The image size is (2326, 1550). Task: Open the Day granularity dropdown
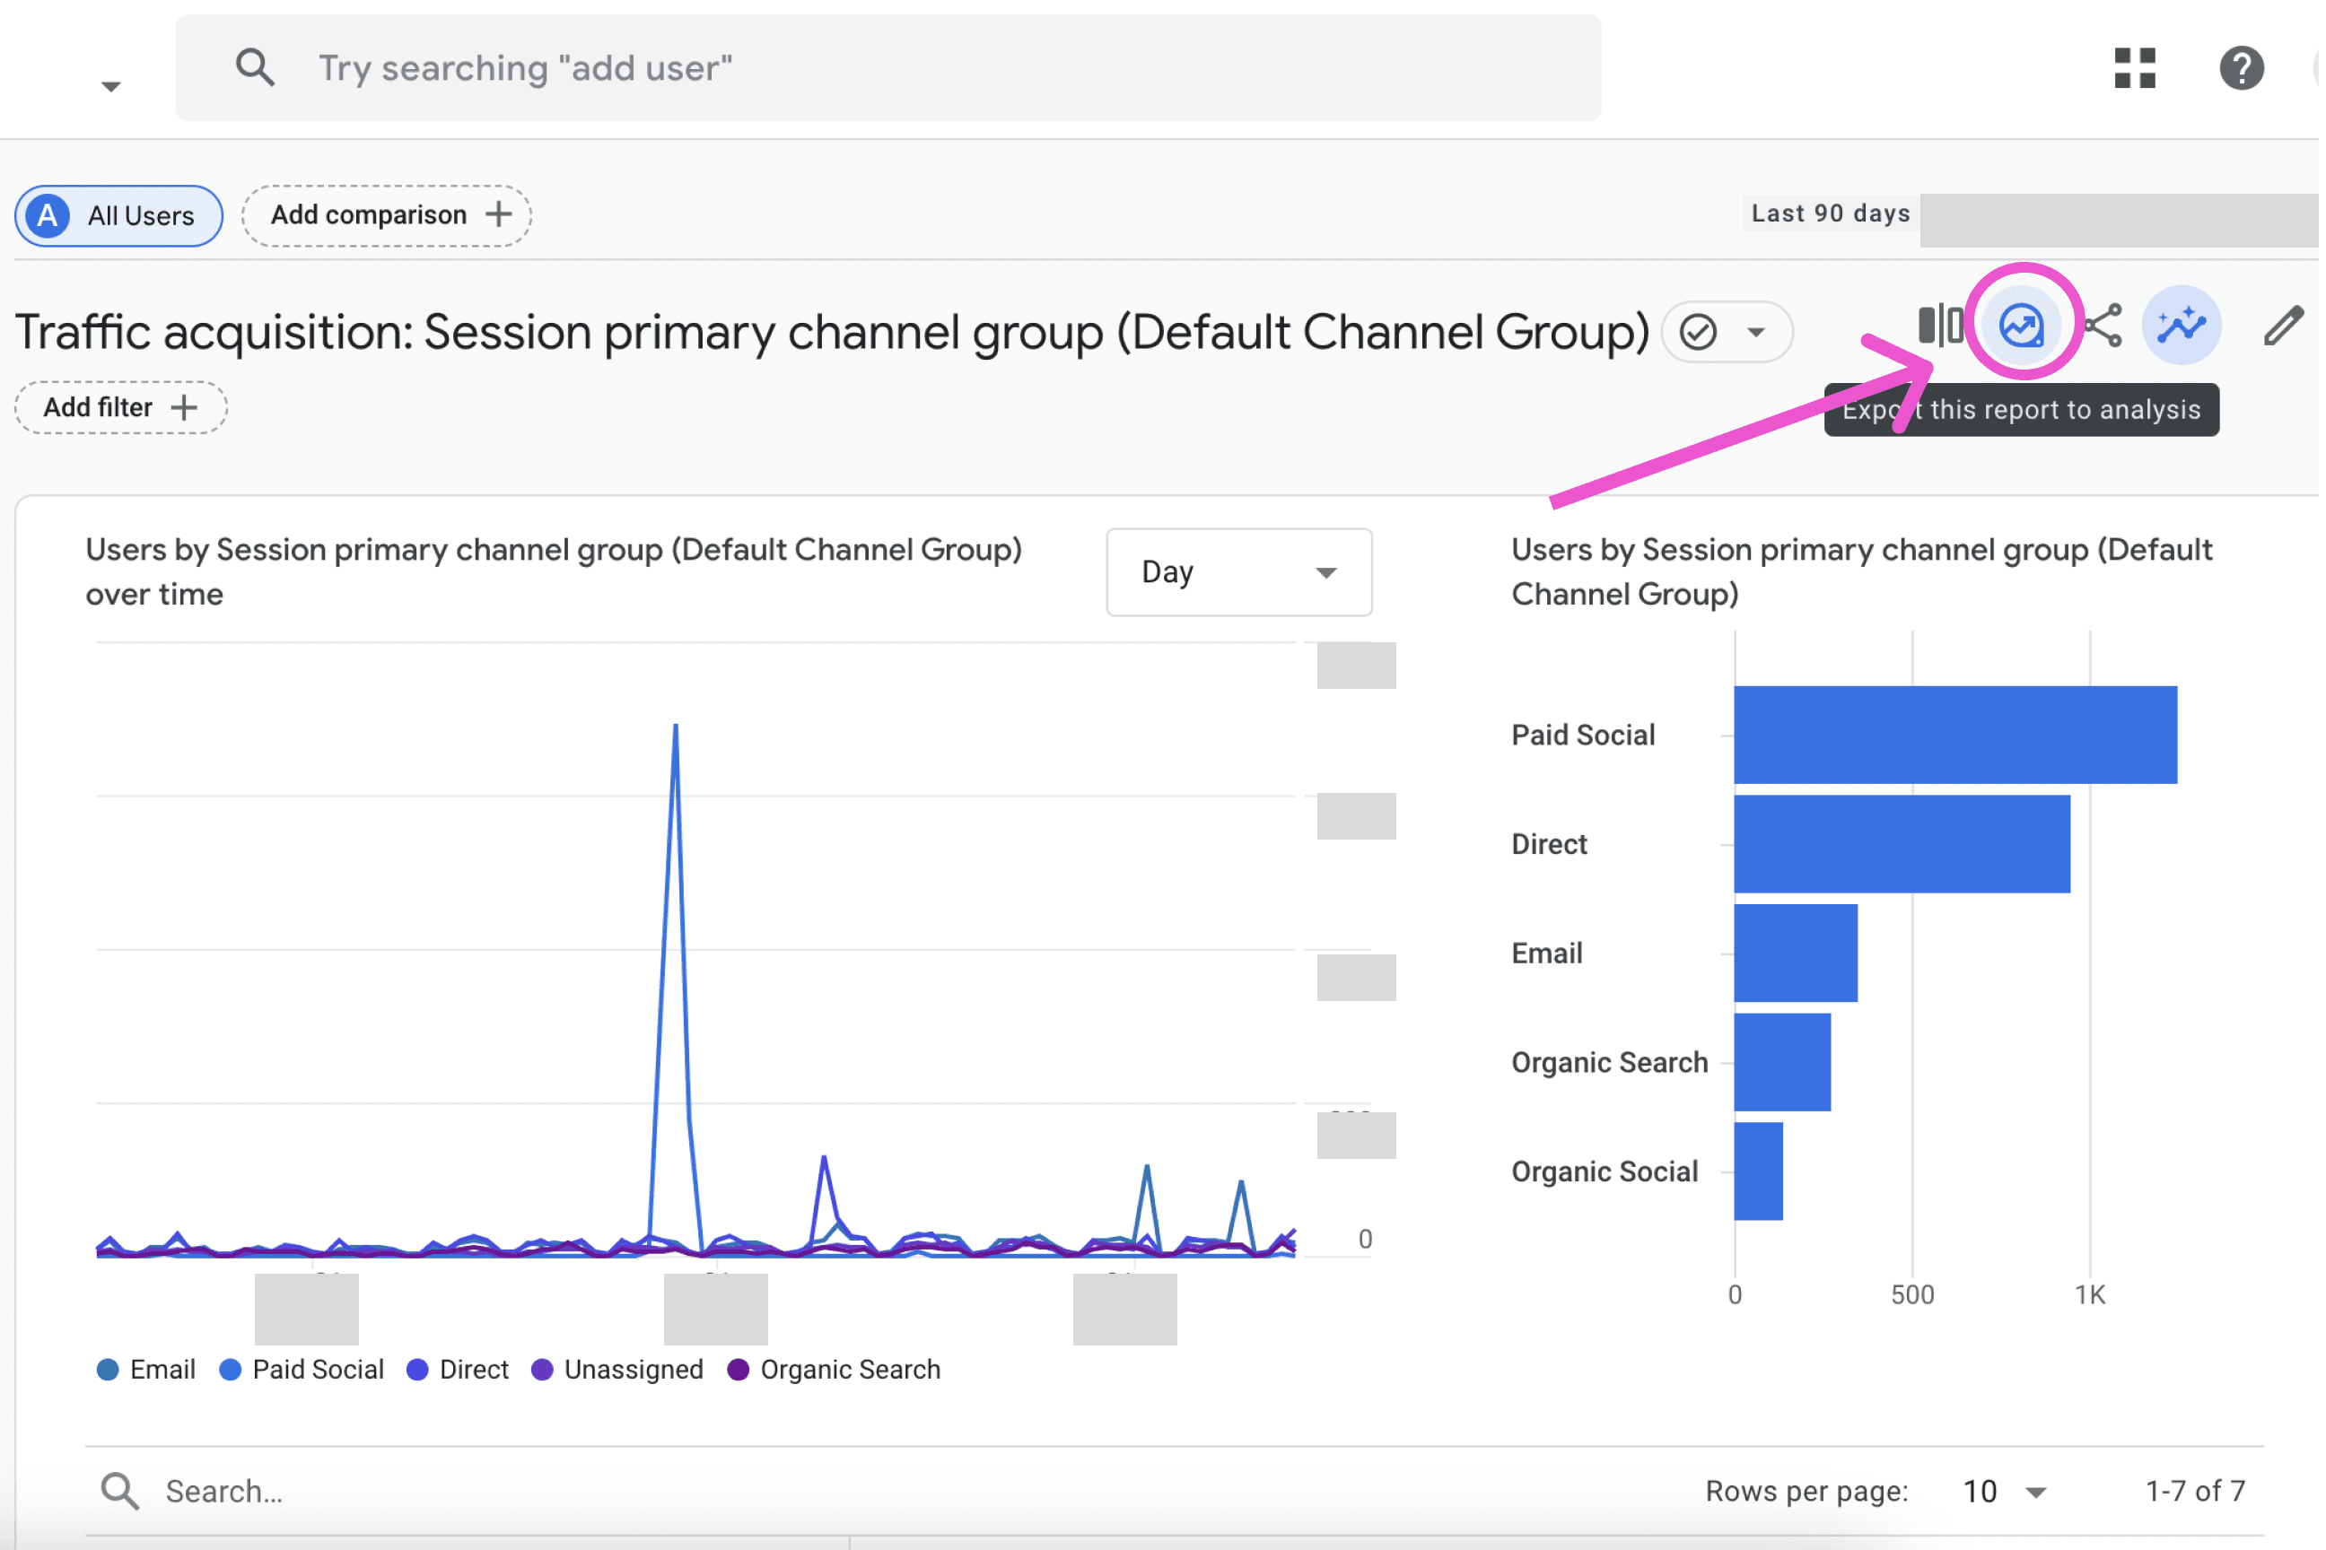1242,573
